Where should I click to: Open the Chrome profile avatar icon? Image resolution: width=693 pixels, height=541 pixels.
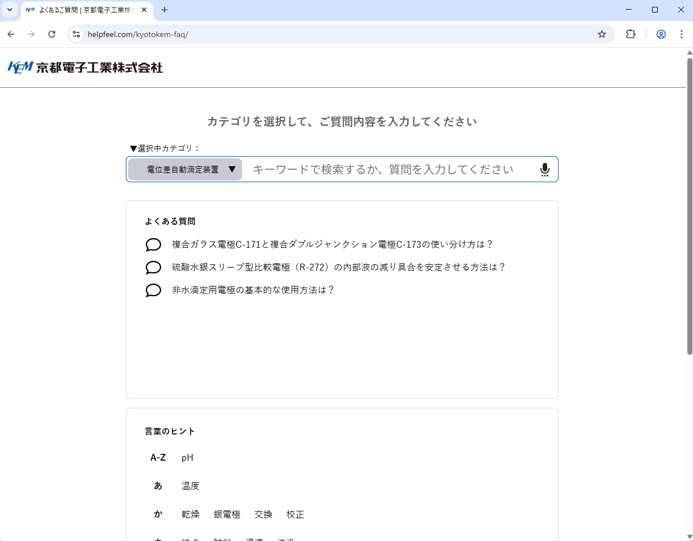coord(661,34)
